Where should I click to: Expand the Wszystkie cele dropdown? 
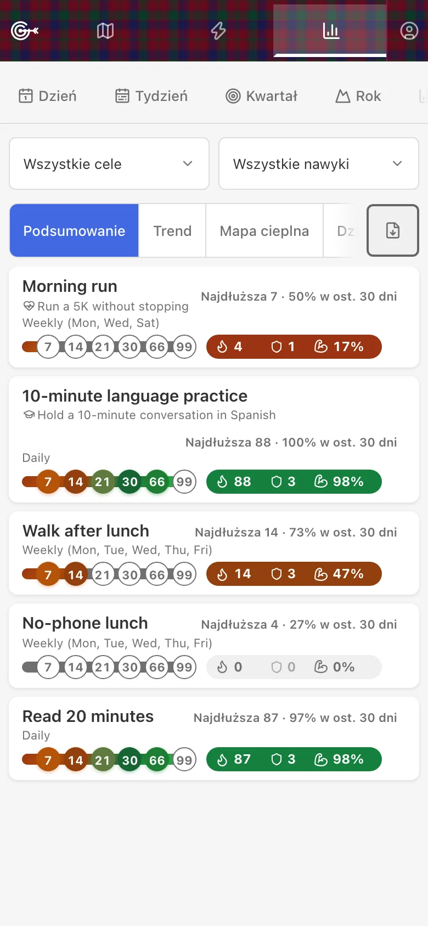109,163
